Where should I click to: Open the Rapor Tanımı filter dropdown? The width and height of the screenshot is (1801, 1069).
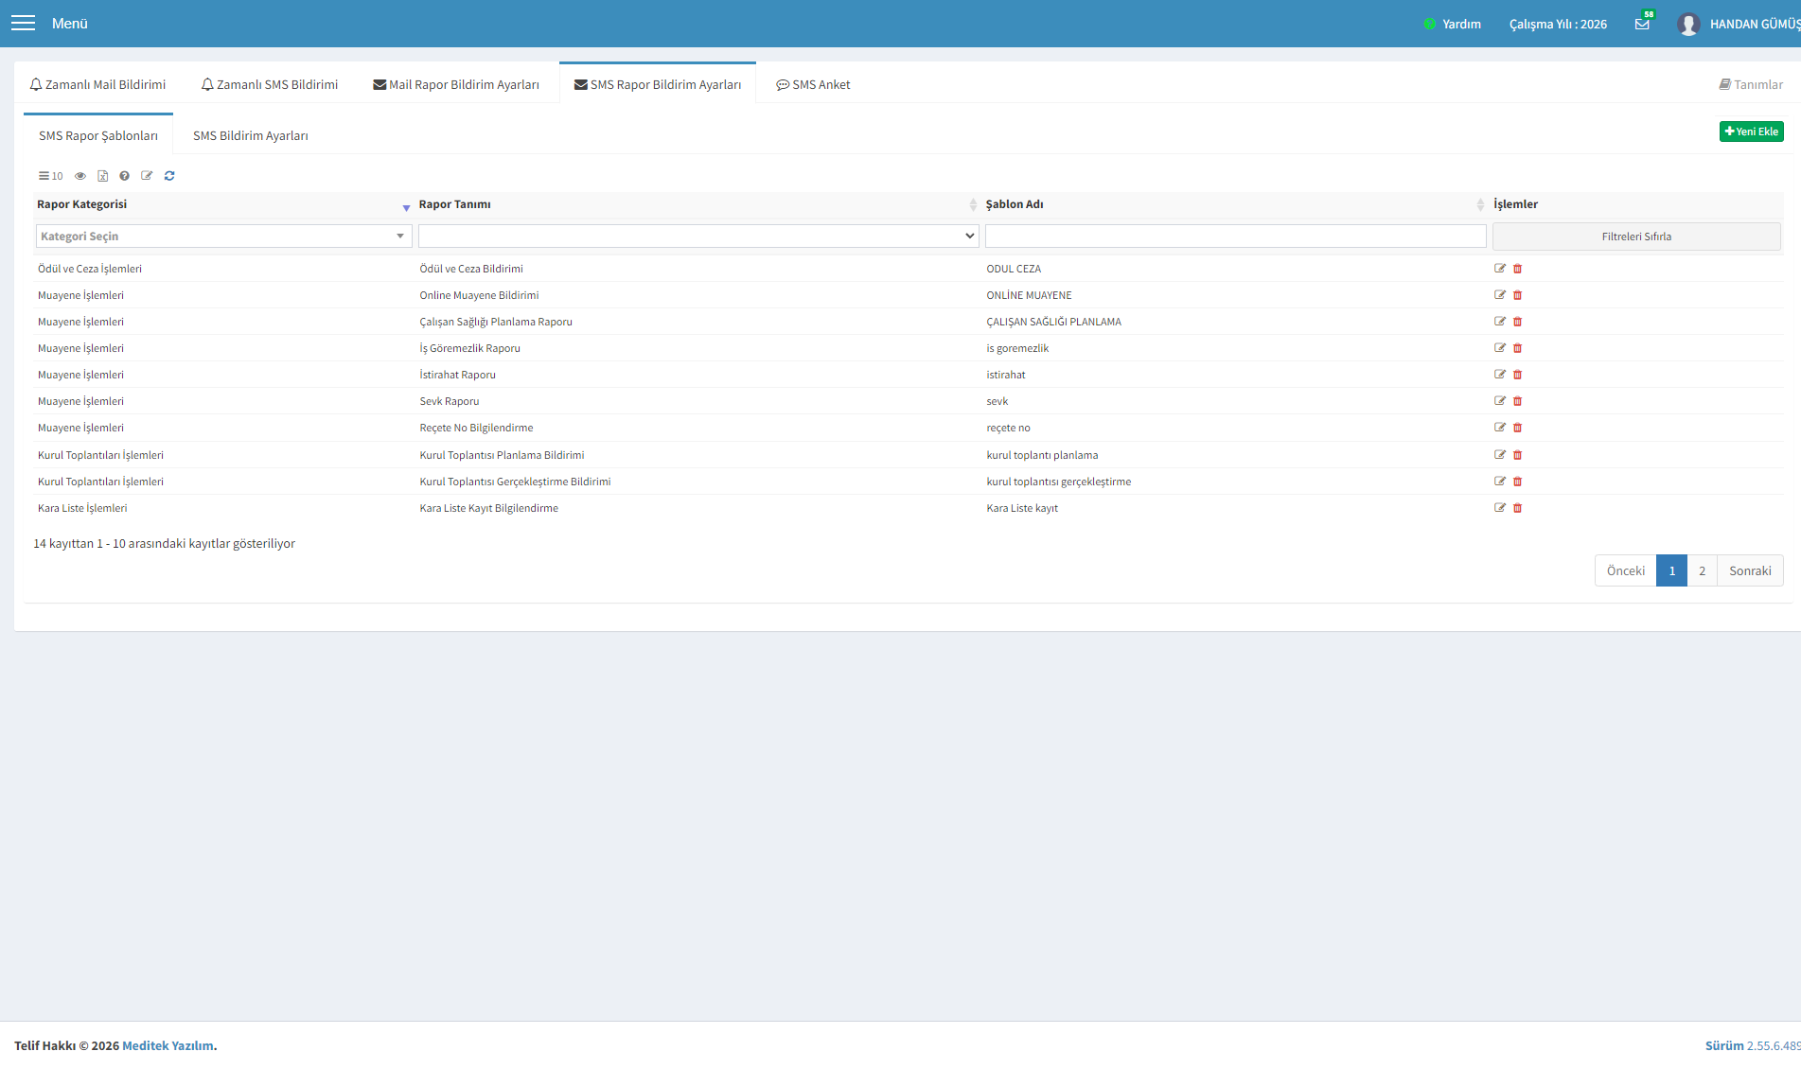tap(698, 237)
